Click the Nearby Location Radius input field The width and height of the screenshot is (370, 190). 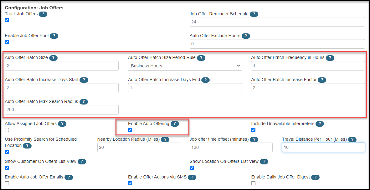point(138,147)
